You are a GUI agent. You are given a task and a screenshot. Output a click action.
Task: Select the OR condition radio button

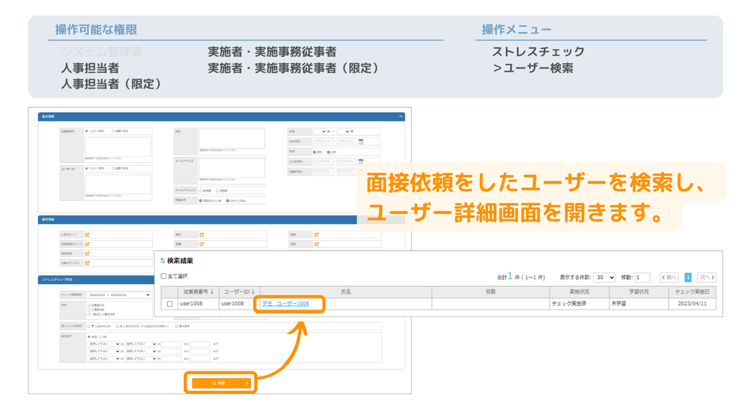(x=101, y=336)
